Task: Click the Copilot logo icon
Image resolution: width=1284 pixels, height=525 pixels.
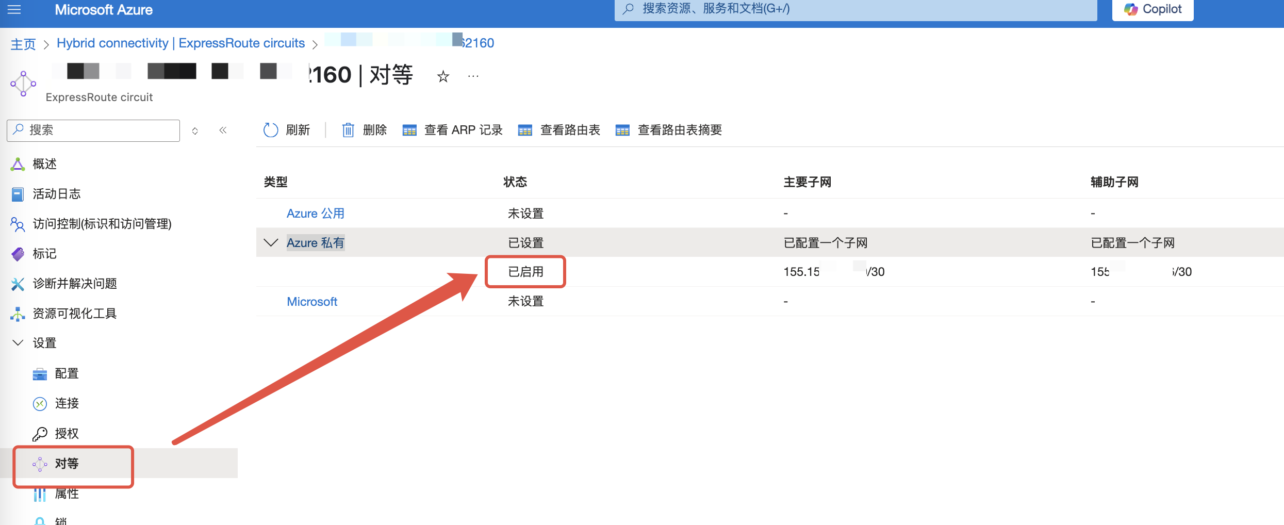Action: click(x=1131, y=9)
